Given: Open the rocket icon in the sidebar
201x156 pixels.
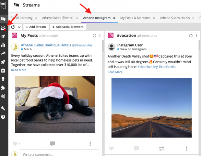Looking at the screenshot, I should (x=3, y=62).
